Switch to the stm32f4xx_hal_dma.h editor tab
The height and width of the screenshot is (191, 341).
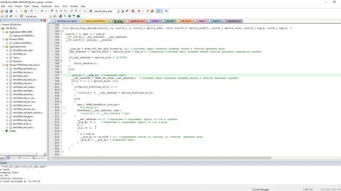[65, 21]
